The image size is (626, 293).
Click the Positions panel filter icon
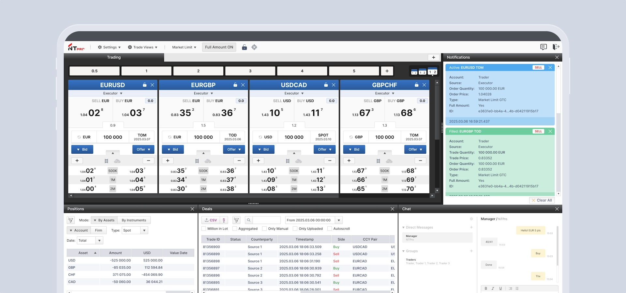(x=71, y=220)
